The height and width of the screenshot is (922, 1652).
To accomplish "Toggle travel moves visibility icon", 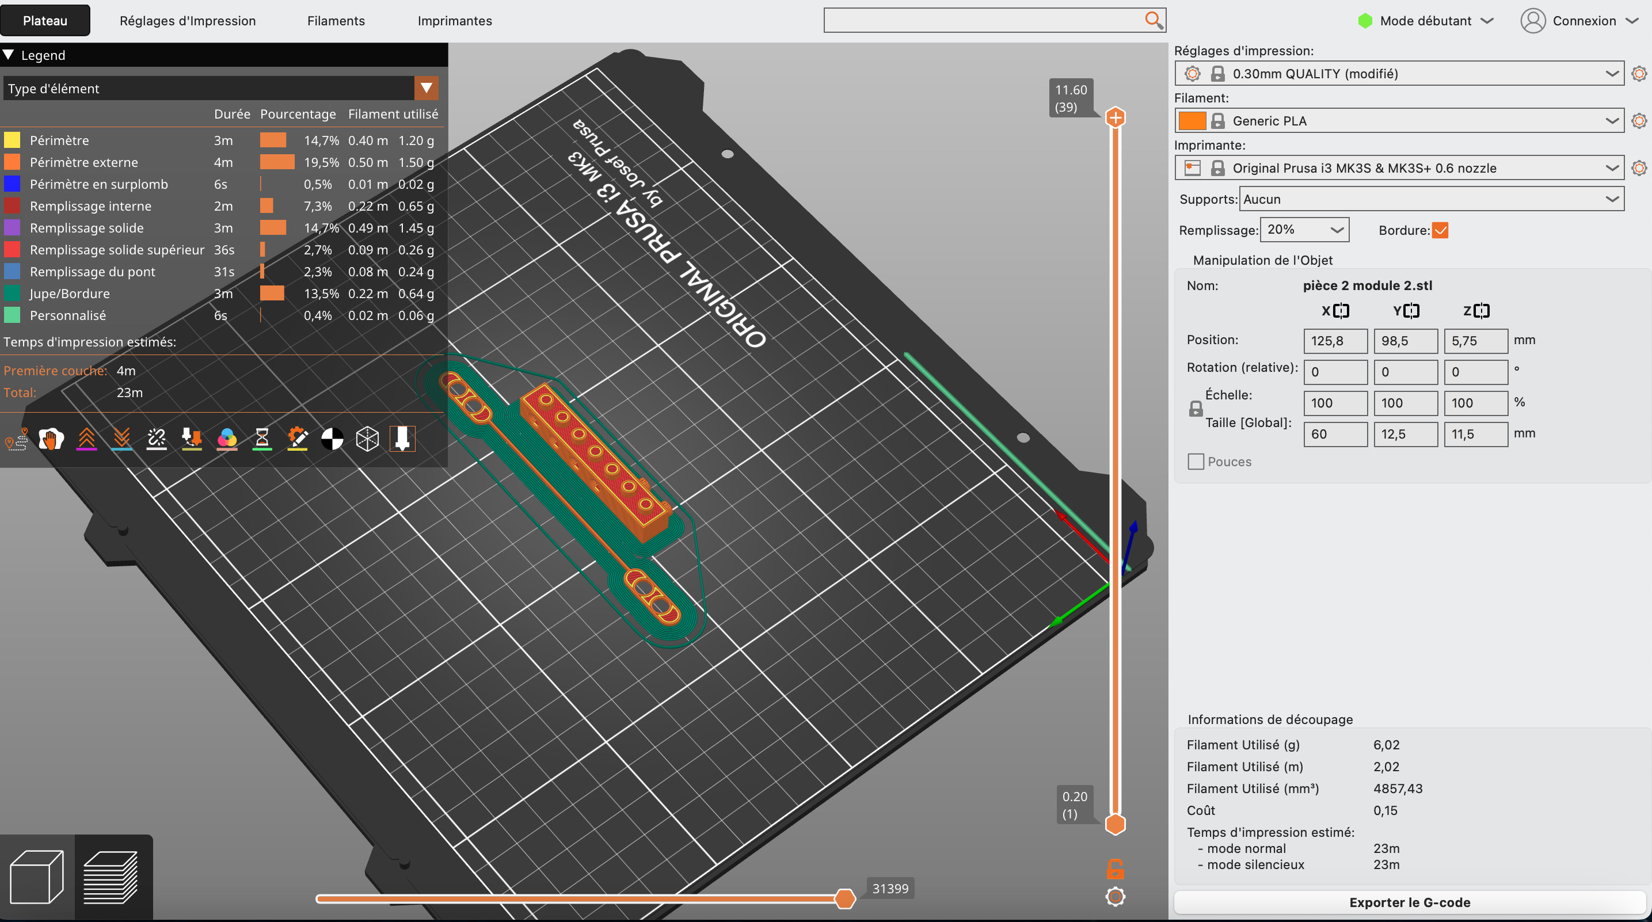I will pyautogui.click(x=17, y=439).
